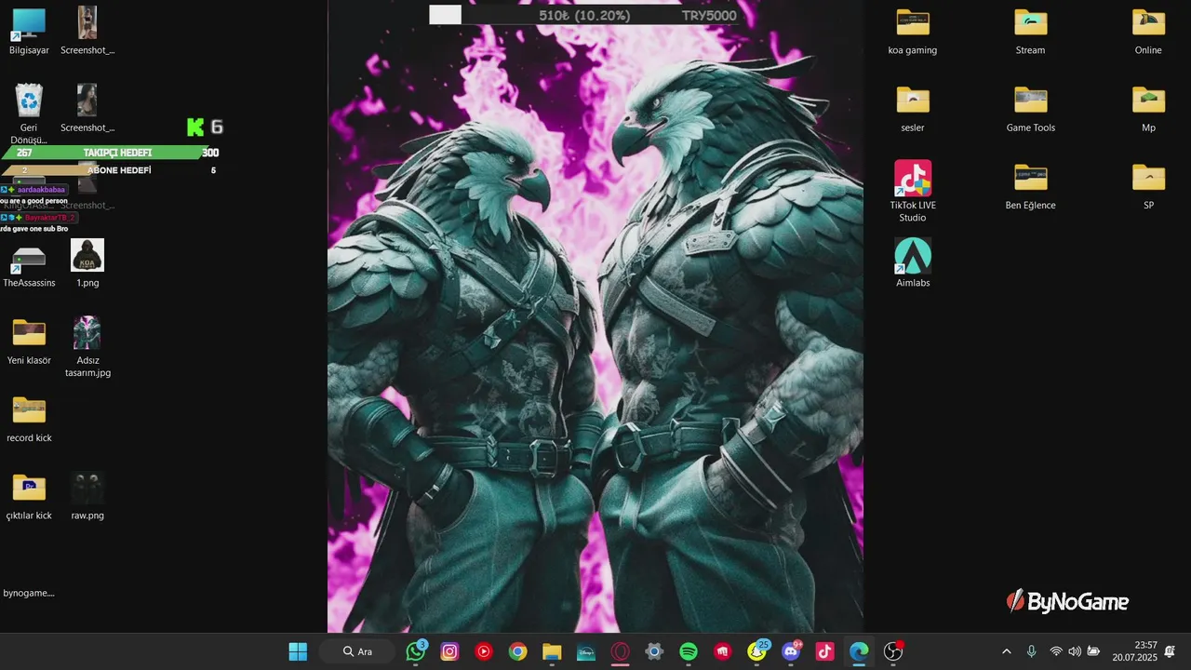
Task: Select the Yeni klasör folder
Action: point(29,342)
